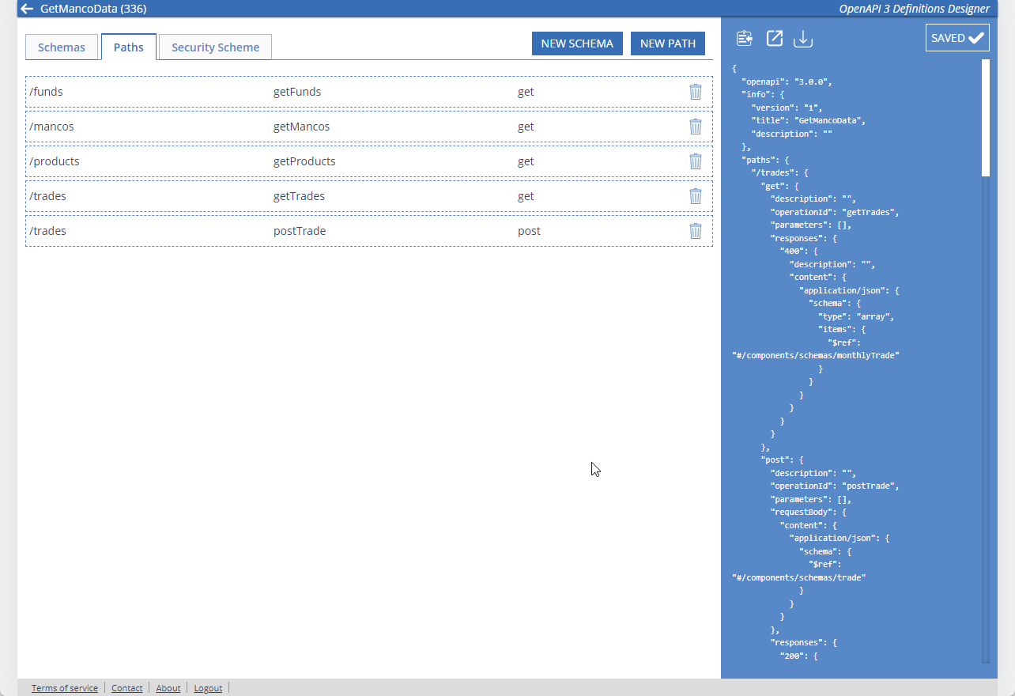Select the getProducts operation text
1015x696 pixels.
(x=304, y=161)
